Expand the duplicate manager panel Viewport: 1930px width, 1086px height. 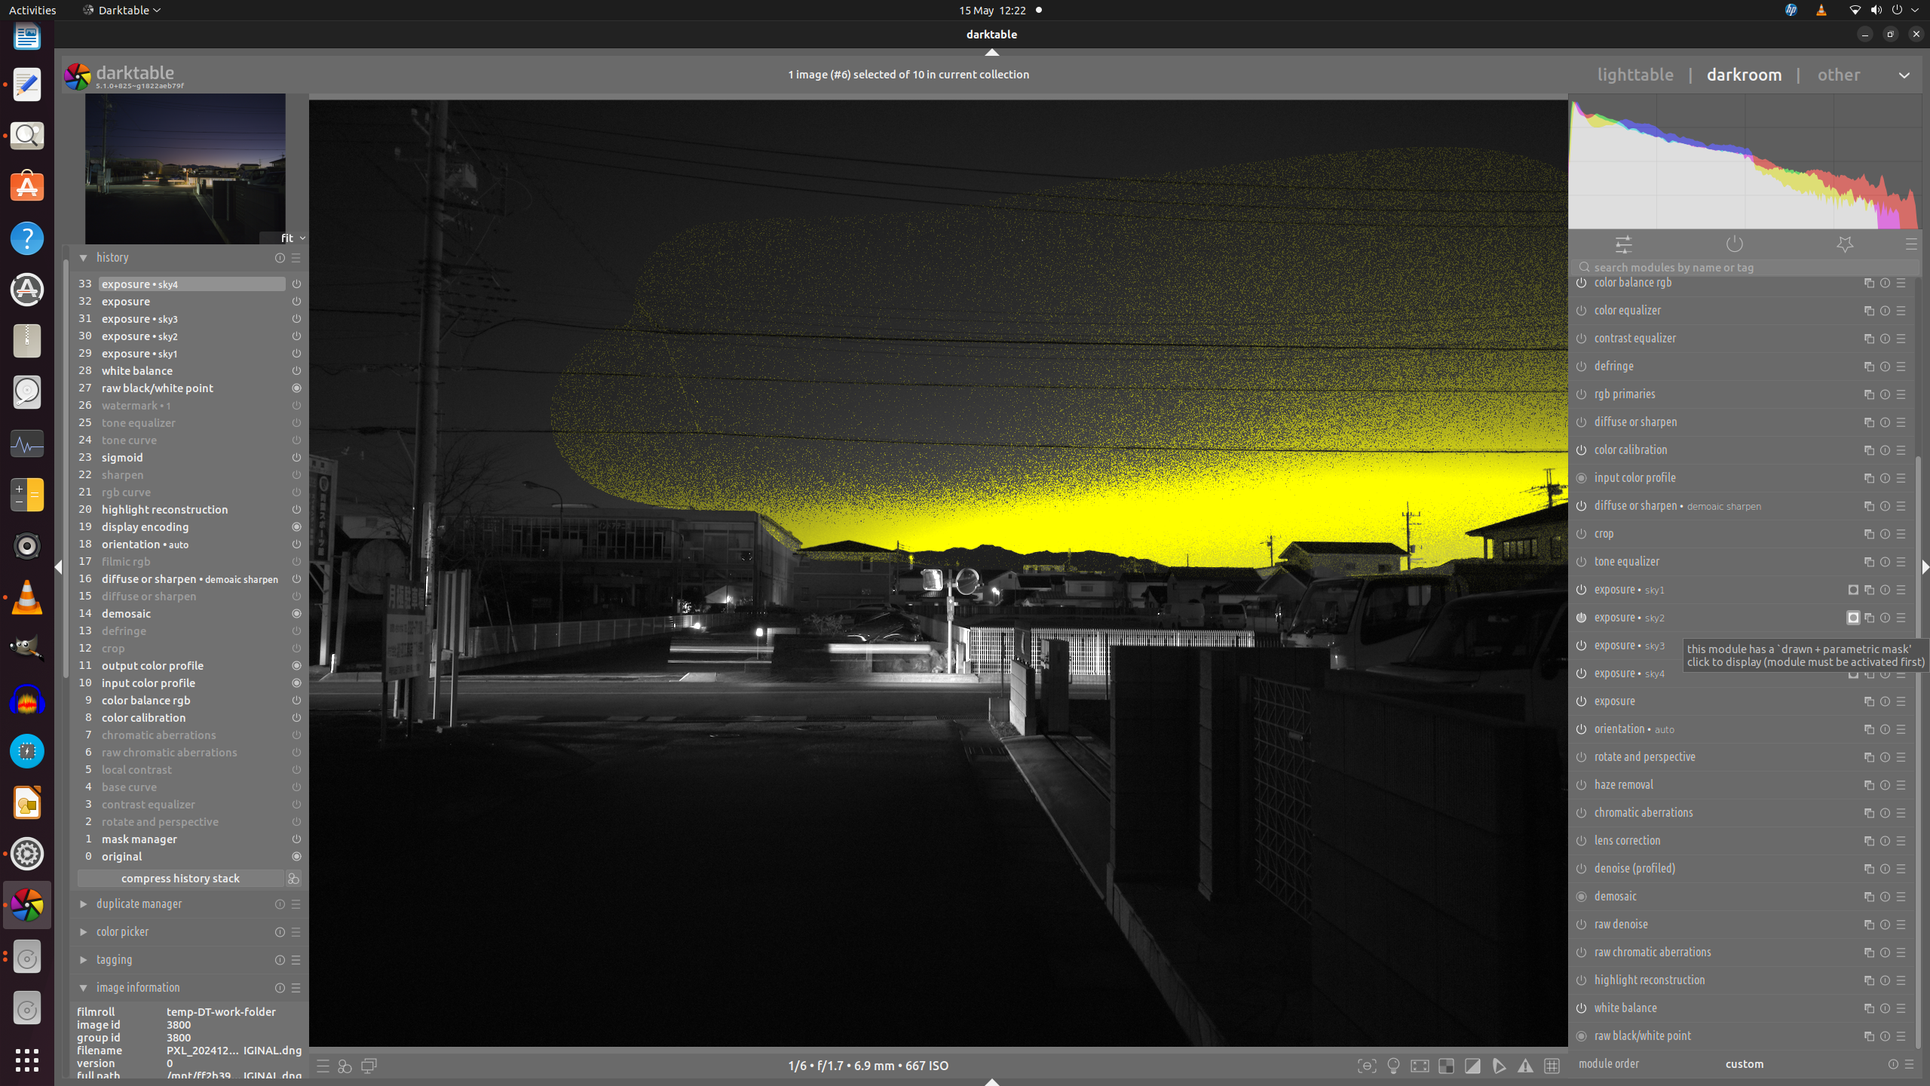(84, 904)
